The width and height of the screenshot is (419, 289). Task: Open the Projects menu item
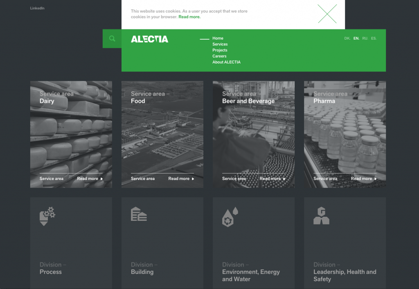pos(220,50)
